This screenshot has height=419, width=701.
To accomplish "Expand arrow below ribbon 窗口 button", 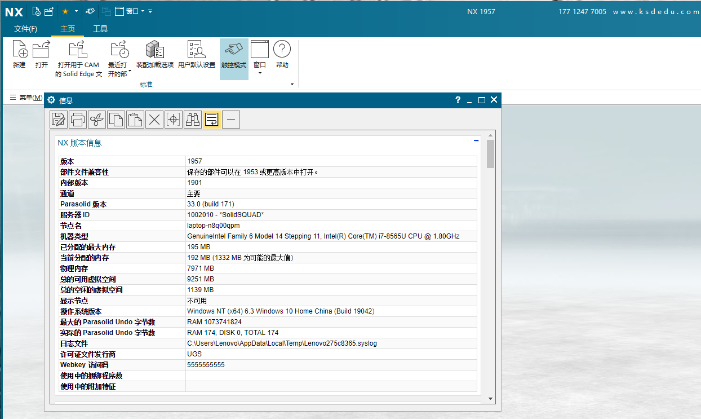I will tap(260, 73).
